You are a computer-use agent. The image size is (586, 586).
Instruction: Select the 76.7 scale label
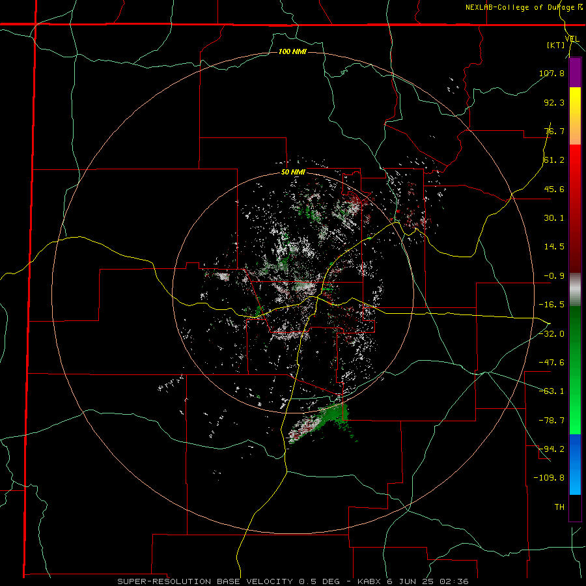pos(554,131)
